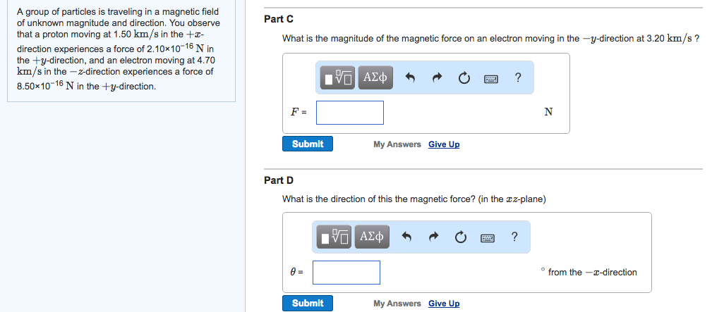Open math templates button in Part C
Image resolution: width=712 pixels, height=312 pixels.
(x=338, y=77)
